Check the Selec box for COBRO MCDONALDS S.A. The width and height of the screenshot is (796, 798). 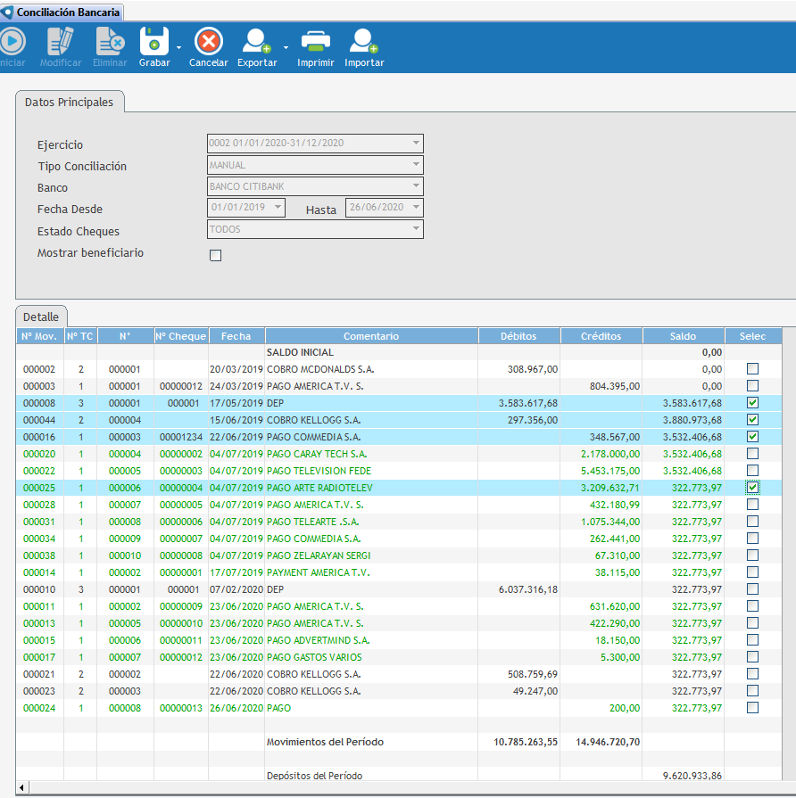[752, 369]
